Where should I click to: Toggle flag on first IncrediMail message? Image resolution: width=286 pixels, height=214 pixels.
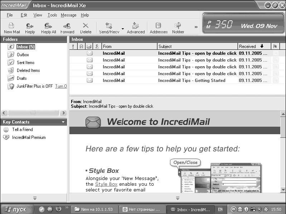[x=276, y=53]
